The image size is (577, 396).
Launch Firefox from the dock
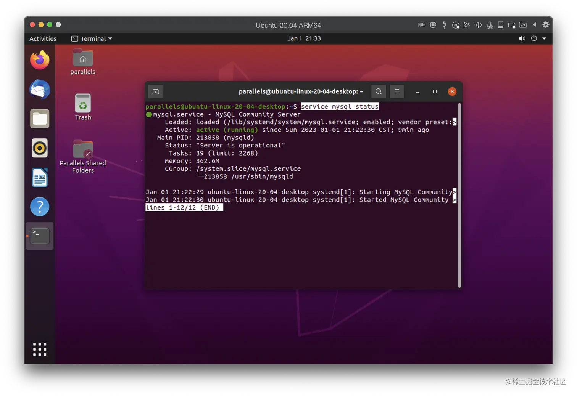[x=39, y=60]
